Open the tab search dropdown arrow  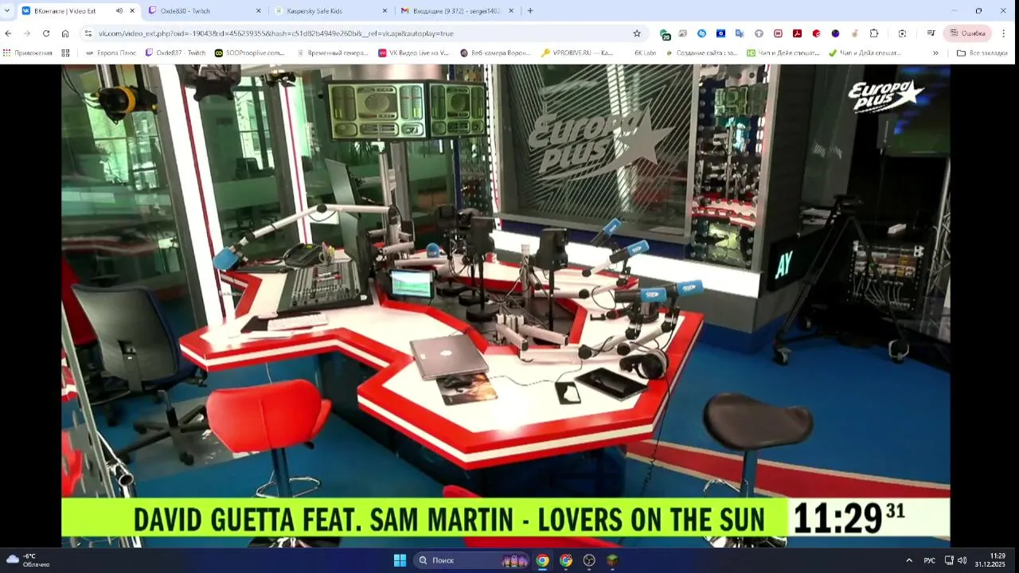(7, 10)
